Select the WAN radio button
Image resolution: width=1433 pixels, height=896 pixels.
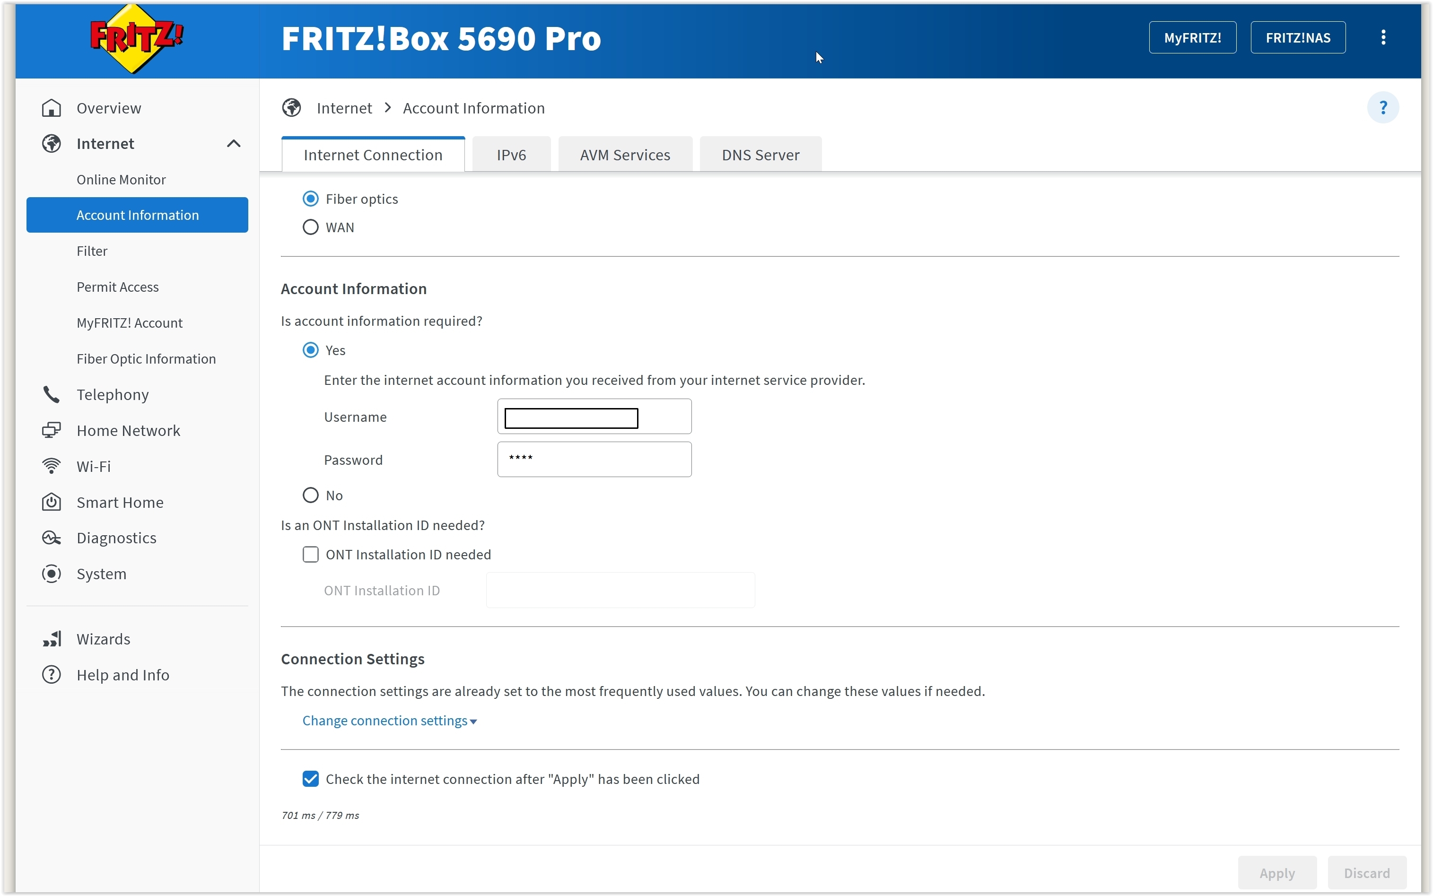tap(311, 227)
